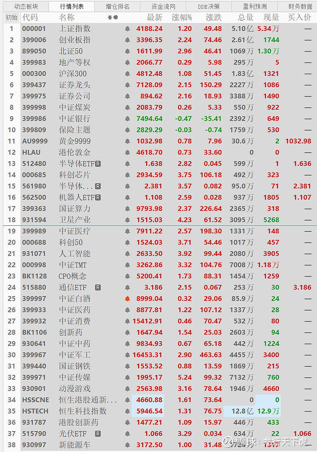The width and height of the screenshot is (317, 452).
Task: Click the highlighted 4660.88 price cell
Action: pos(148,400)
